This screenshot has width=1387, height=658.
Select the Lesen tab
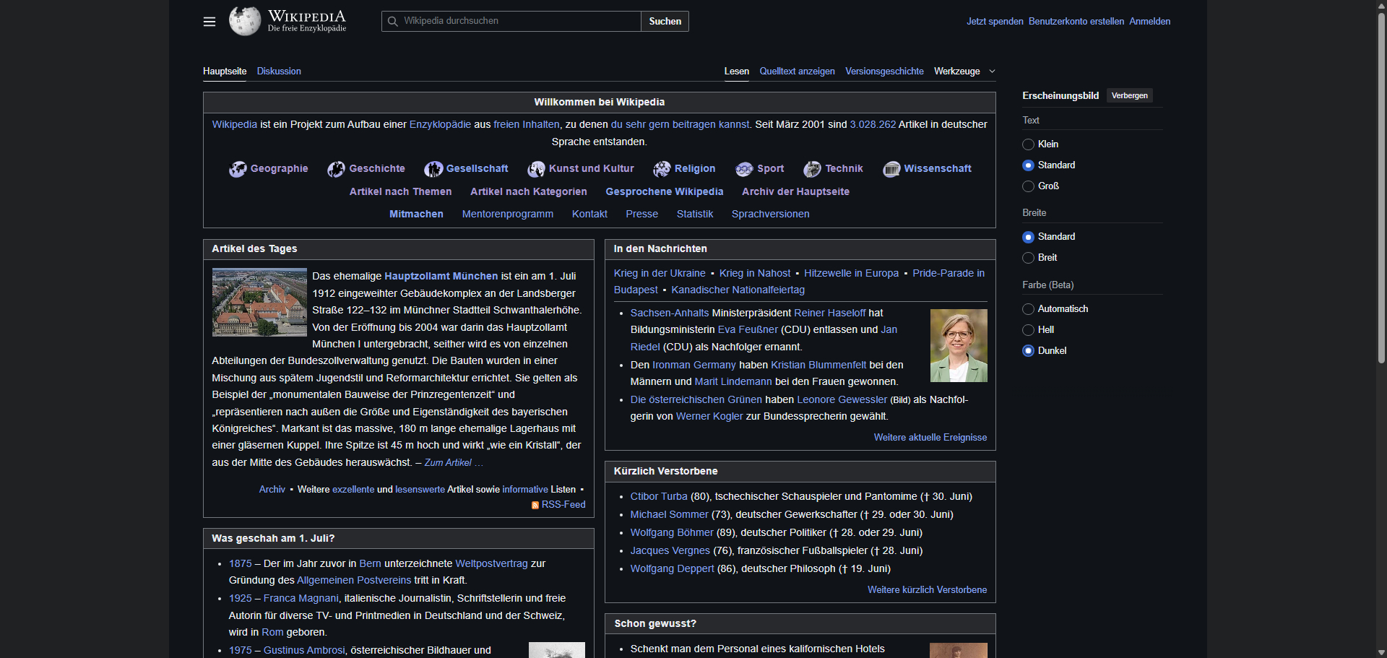pyautogui.click(x=736, y=71)
